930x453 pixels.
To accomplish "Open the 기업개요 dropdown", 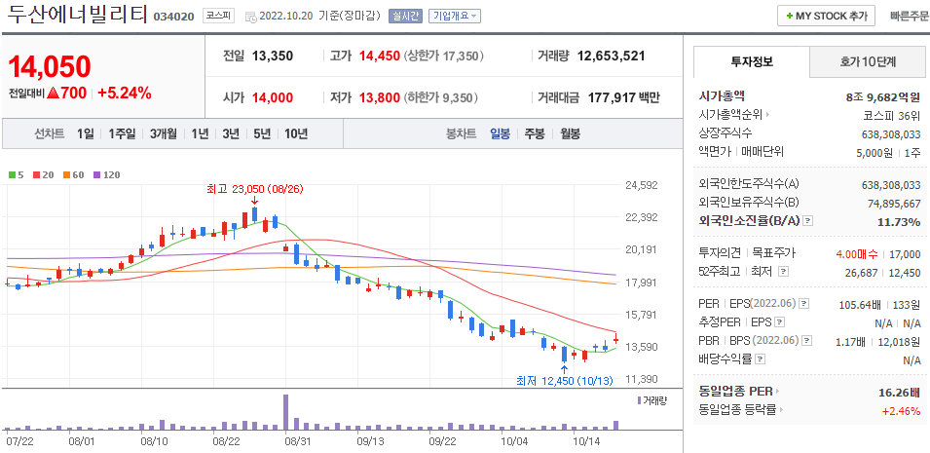I will (x=455, y=16).
